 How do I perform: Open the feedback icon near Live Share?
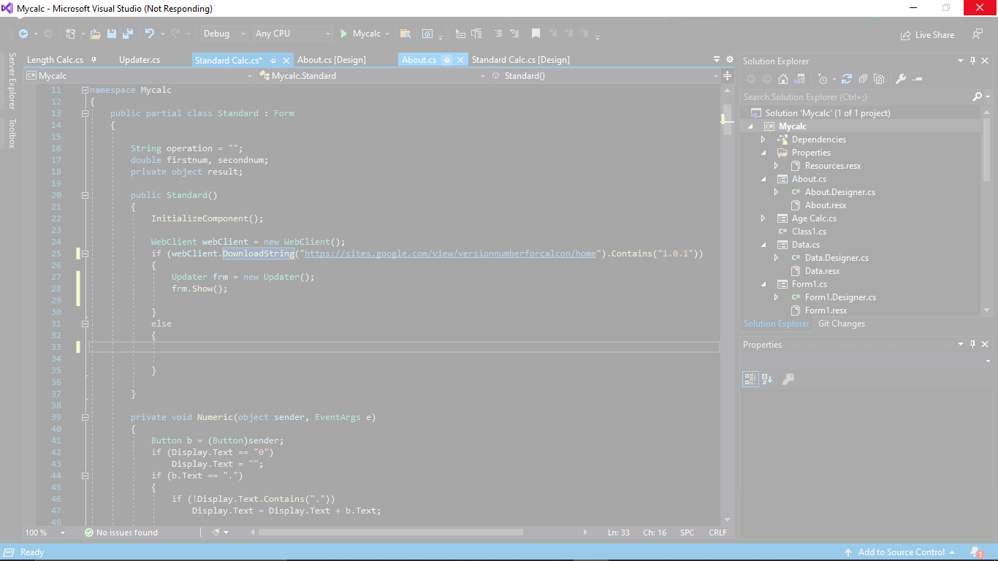coord(978,34)
